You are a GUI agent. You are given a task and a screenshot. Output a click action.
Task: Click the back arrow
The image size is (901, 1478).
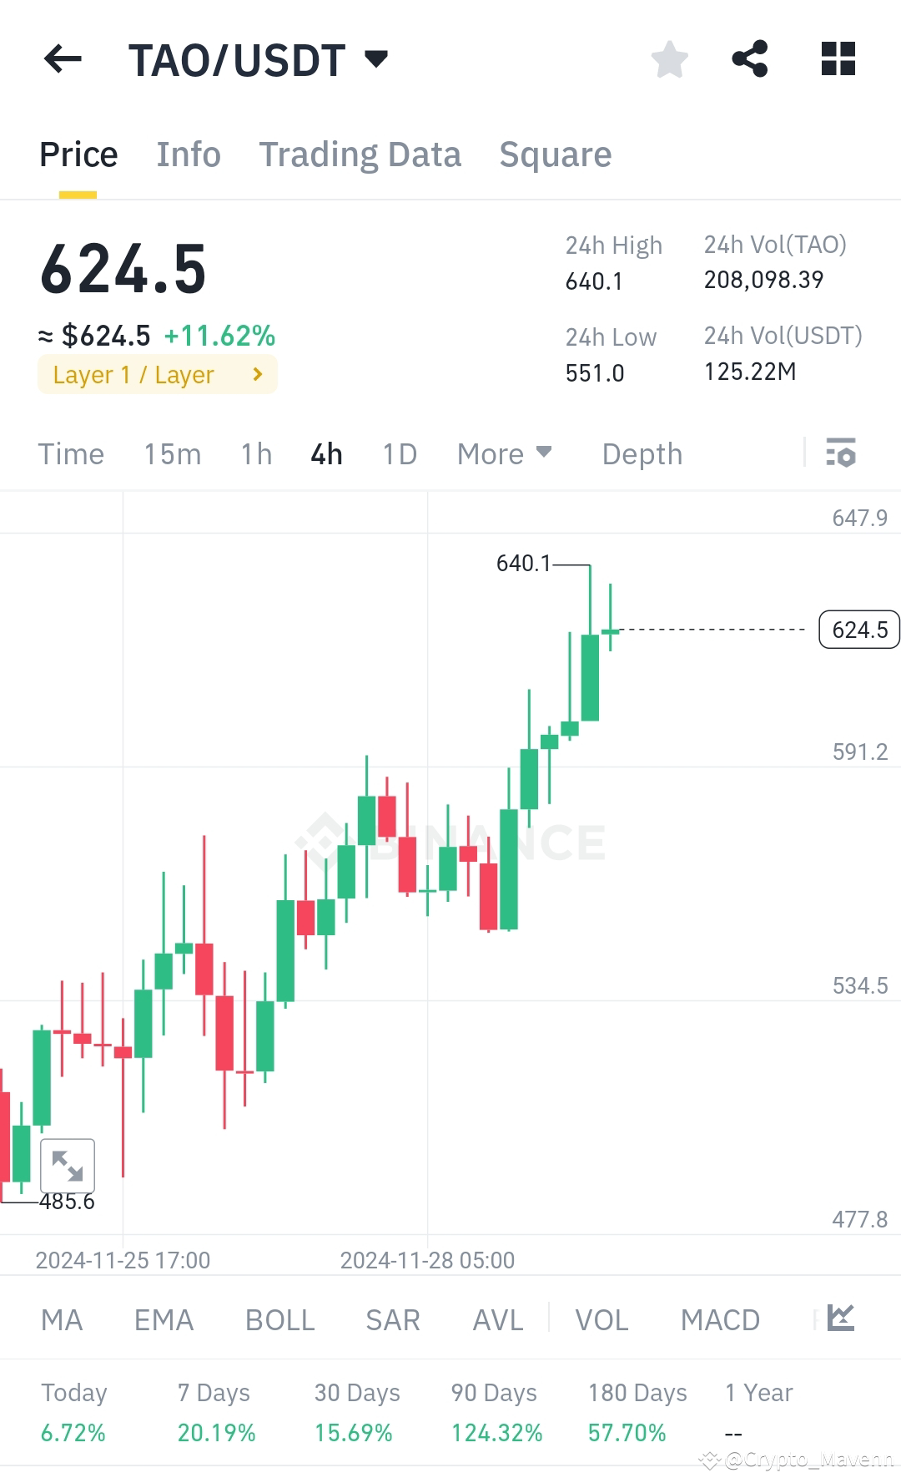63,58
